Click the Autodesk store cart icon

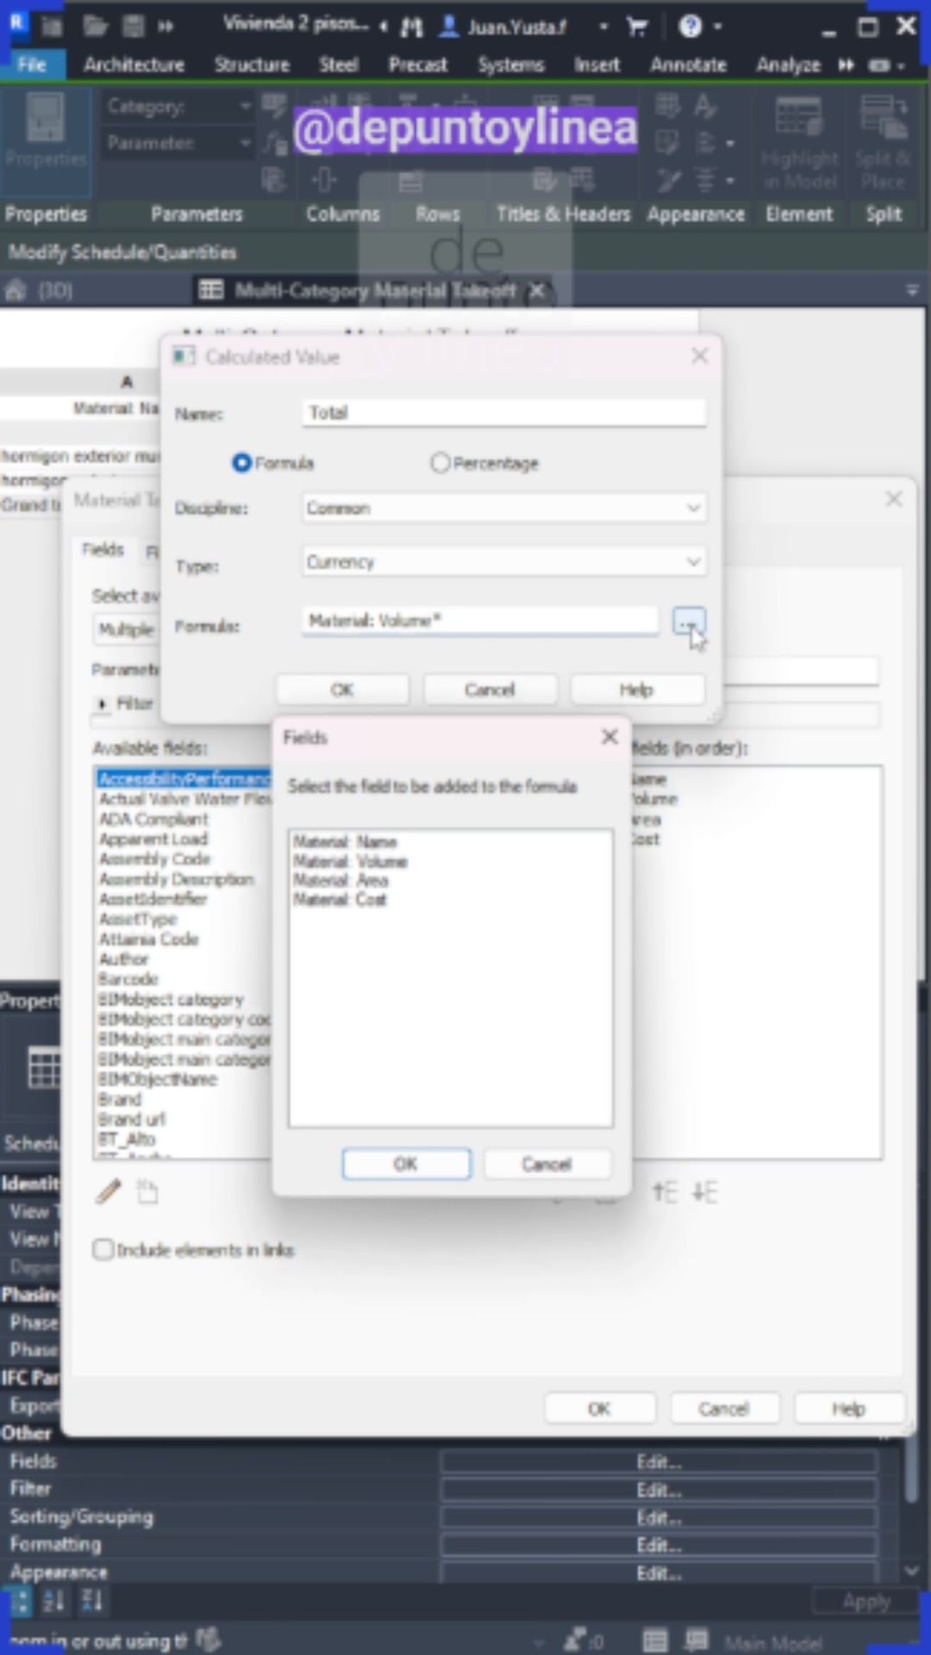pyautogui.click(x=637, y=27)
